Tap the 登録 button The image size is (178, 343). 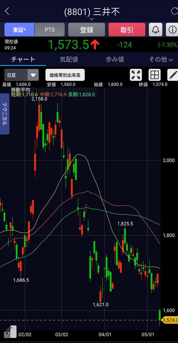(87, 30)
